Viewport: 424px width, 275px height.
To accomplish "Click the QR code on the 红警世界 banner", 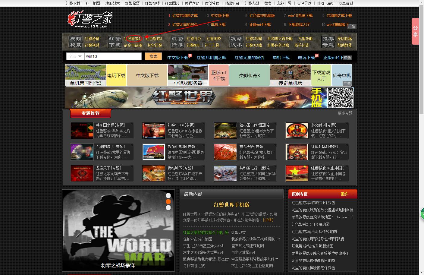I will click(x=340, y=98).
